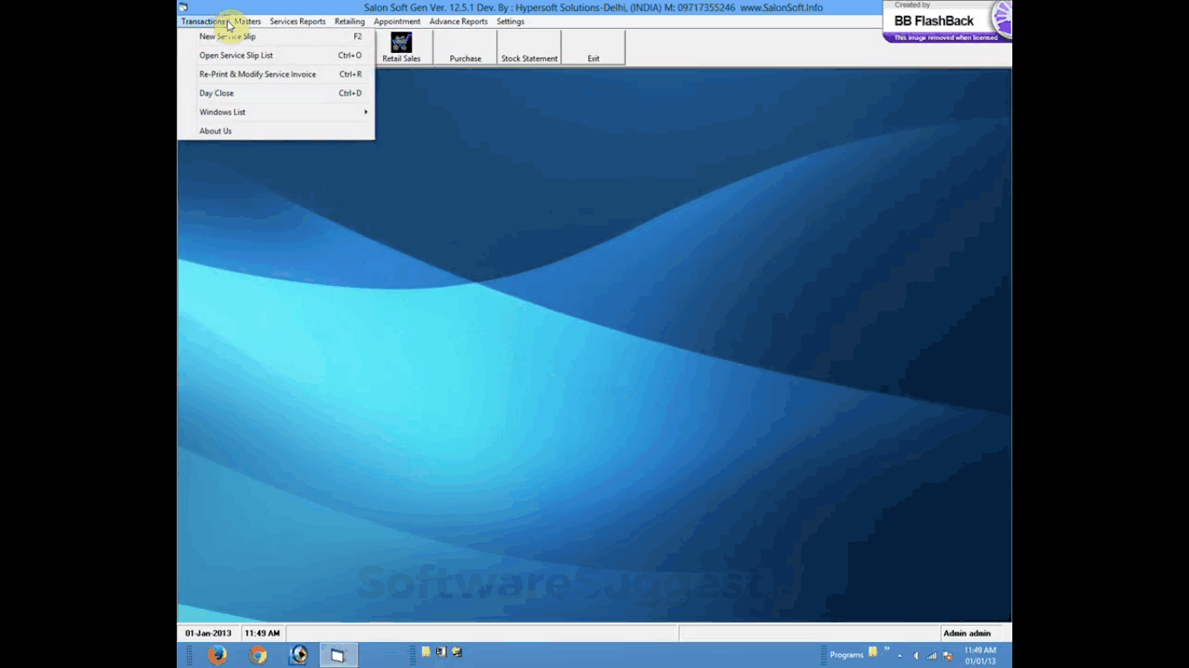Open the Settings menu
The width and height of the screenshot is (1189, 668).
pos(511,22)
